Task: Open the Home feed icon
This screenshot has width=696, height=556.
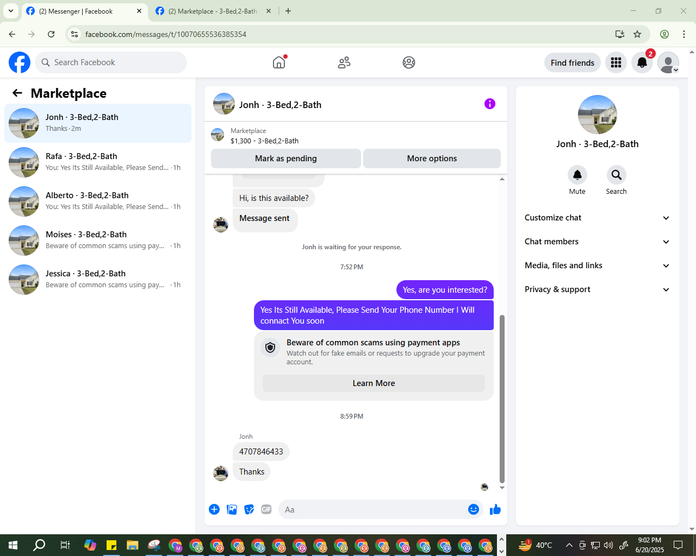Action: [279, 62]
